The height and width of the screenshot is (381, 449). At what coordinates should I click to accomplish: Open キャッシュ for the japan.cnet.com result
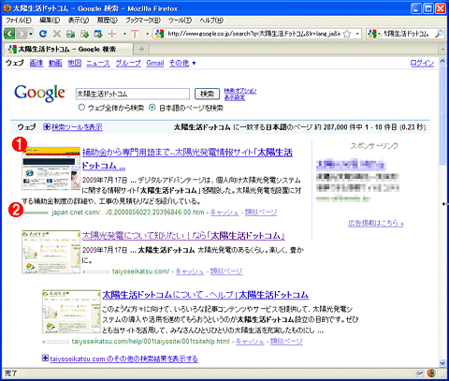[x=224, y=212]
